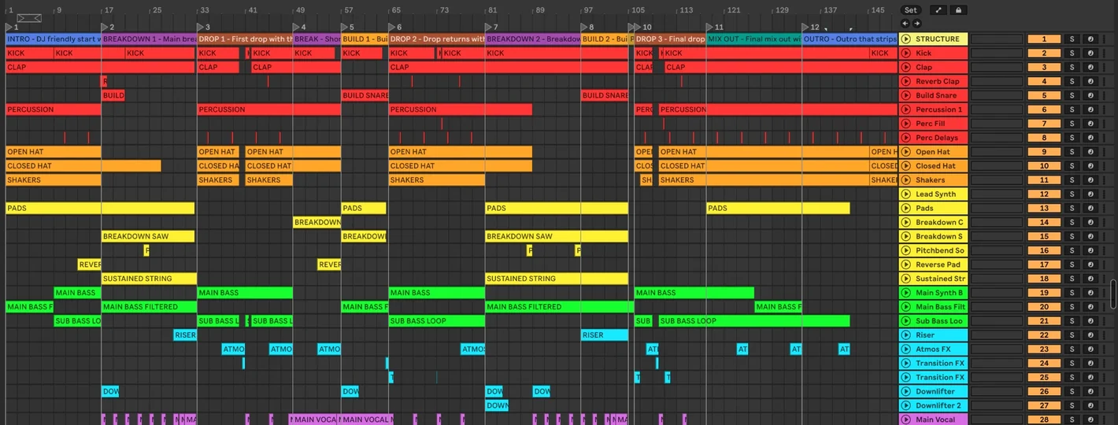1118x425 pixels.
Task: Click the lock locator icon
Action: coord(958,10)
